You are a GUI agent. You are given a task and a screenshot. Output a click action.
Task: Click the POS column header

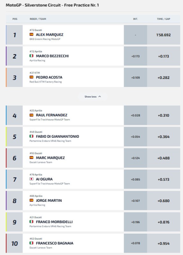[x=15, y=19]
